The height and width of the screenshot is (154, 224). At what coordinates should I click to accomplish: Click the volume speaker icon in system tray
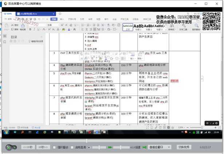coord(209,132)
